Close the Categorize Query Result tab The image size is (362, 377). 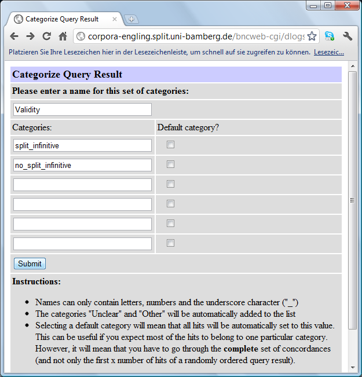pyautogui.click(x=115, y=19)
